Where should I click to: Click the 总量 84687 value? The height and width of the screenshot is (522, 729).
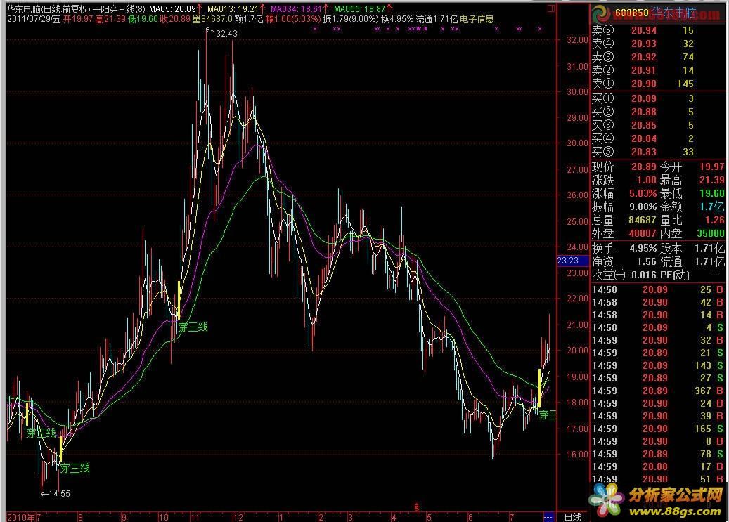643,220
